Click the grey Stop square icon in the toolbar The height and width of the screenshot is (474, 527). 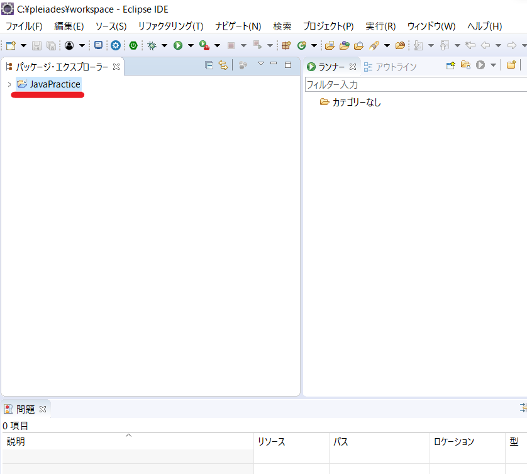tap(231, 45)
